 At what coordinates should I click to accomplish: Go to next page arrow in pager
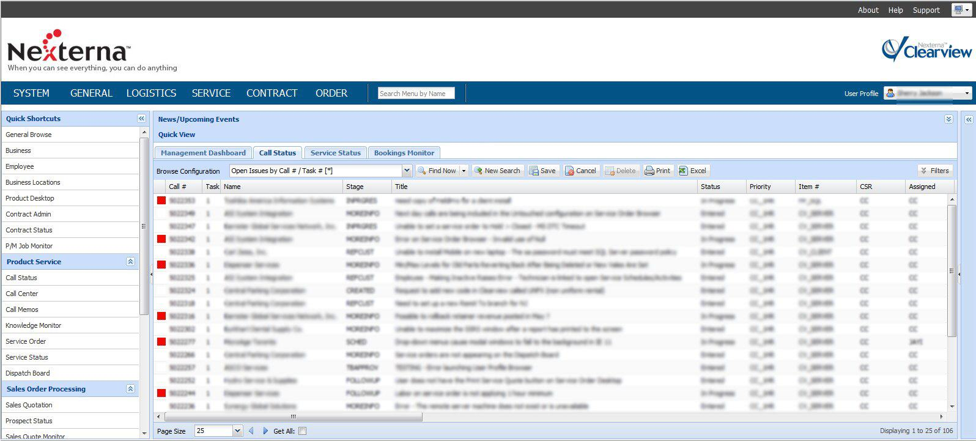point(265,431)
